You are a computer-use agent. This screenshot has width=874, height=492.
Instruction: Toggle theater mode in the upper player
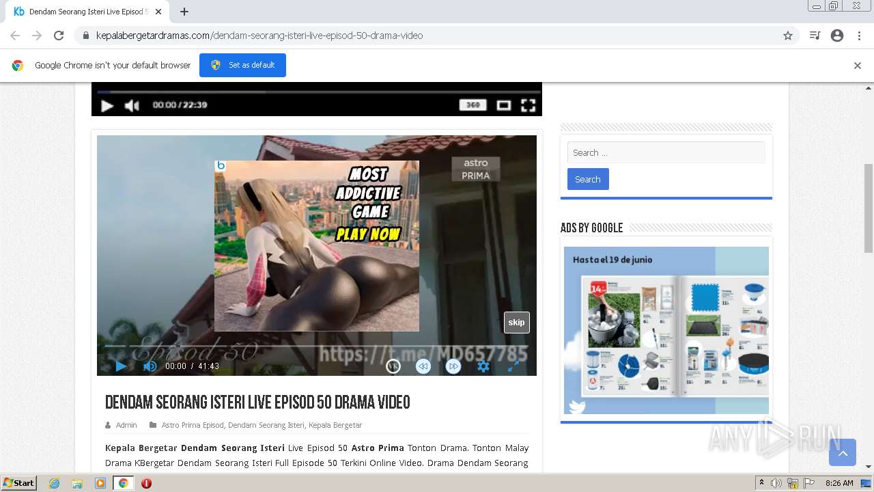pyautogui.click(x=504, y=105)
